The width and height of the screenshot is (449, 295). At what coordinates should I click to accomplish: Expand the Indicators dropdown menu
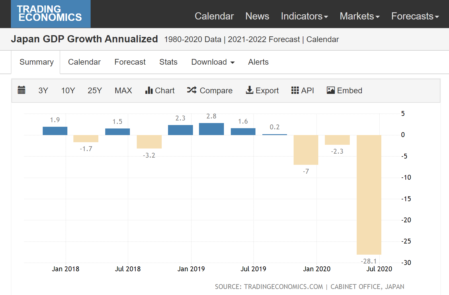(x=304, y=16)
